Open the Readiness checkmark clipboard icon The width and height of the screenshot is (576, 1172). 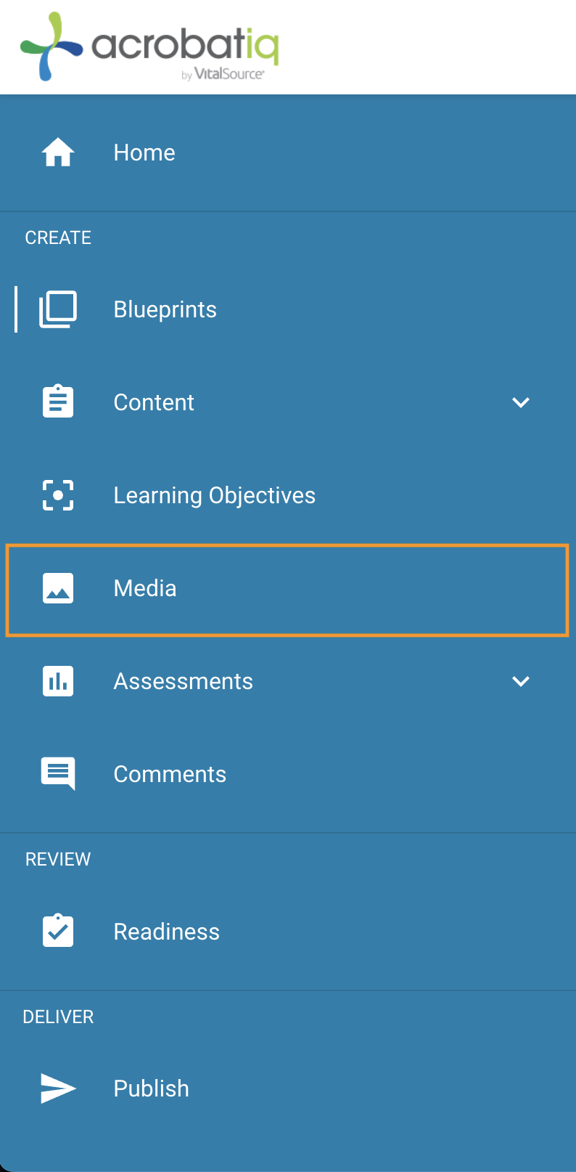[58, 931]
